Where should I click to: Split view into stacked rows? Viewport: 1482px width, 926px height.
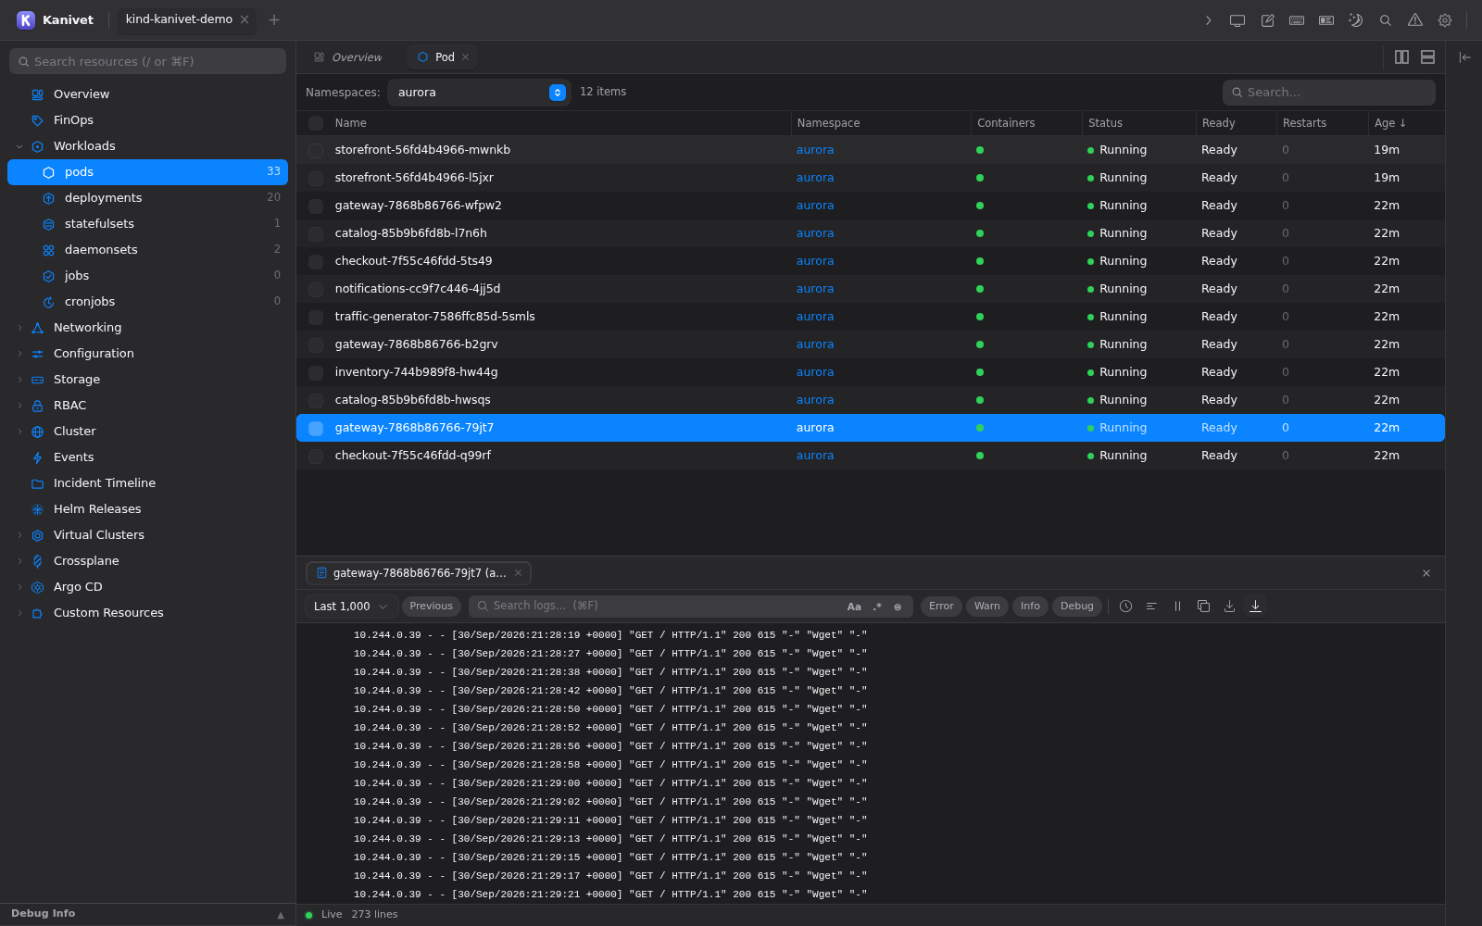(x=1427, y=57)
